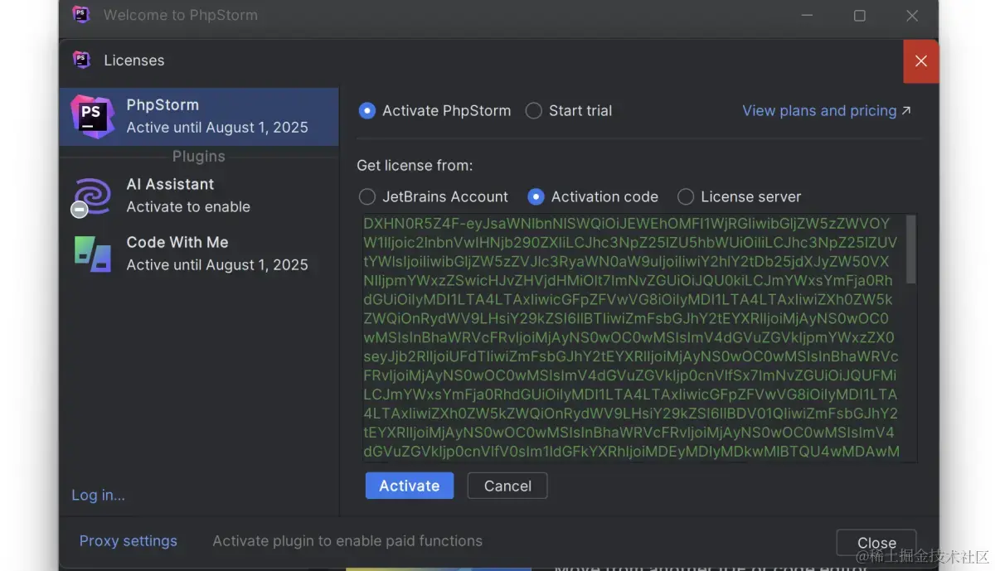Click the 'Get license from:' label

(415, 165)
